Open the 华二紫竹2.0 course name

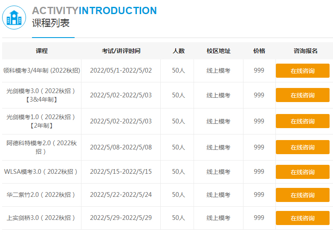tap(41, 195)
